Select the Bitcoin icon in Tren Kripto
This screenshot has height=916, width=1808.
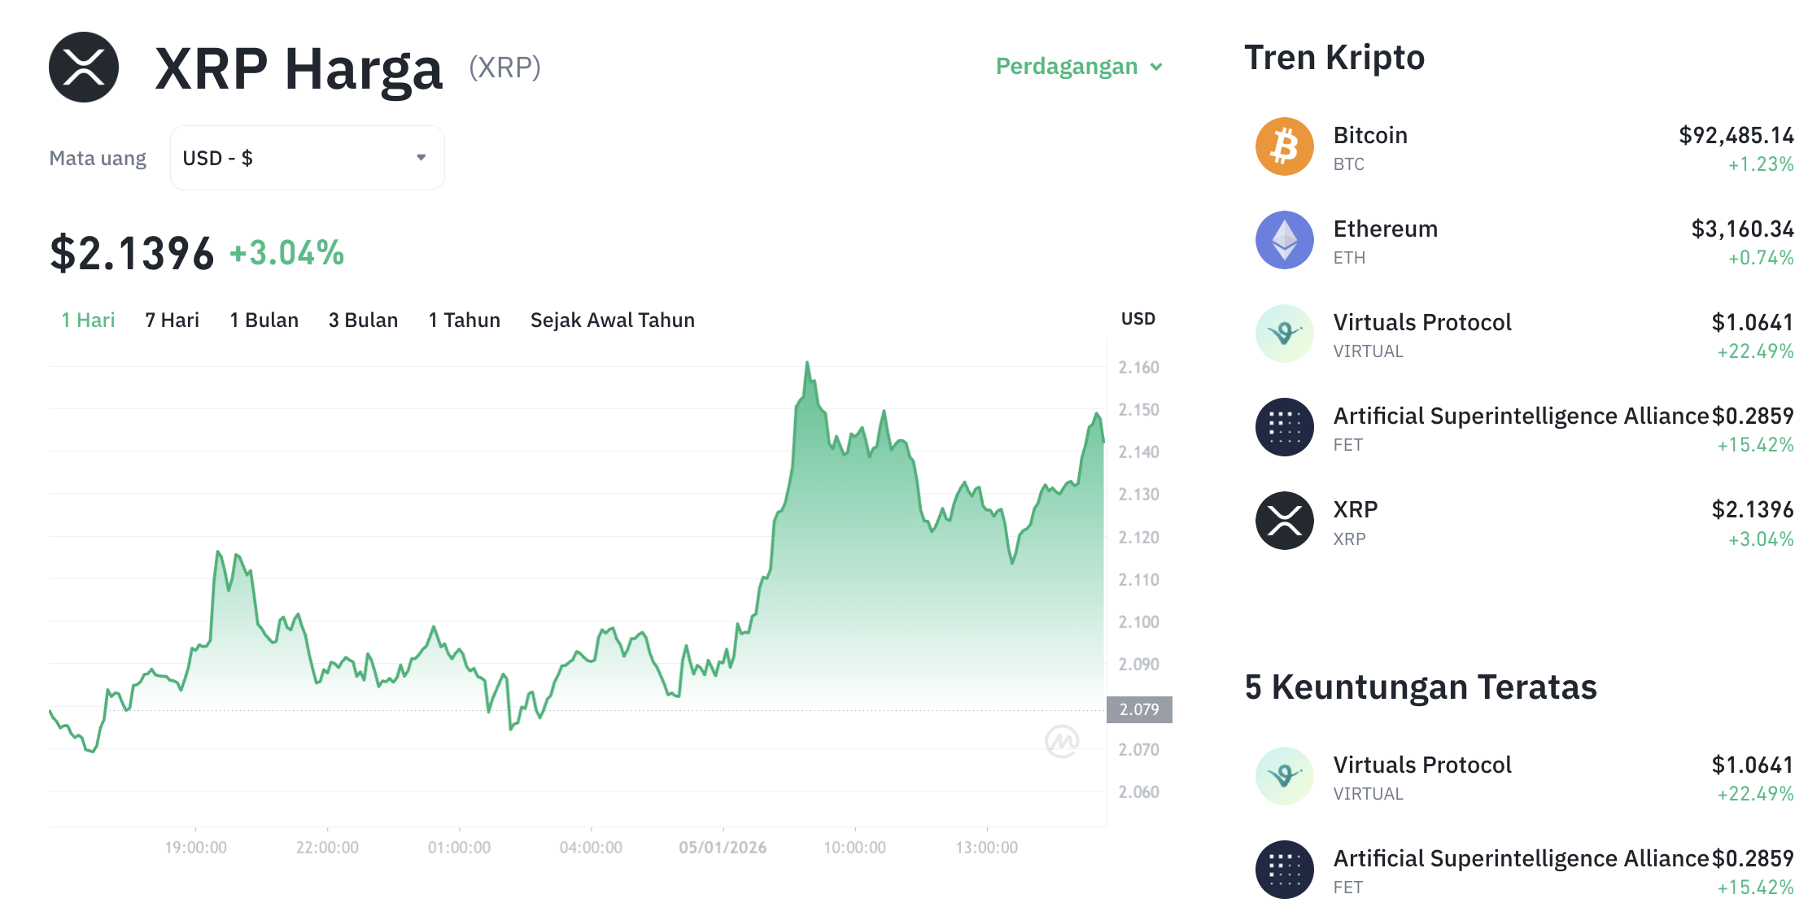point(1285,146)
